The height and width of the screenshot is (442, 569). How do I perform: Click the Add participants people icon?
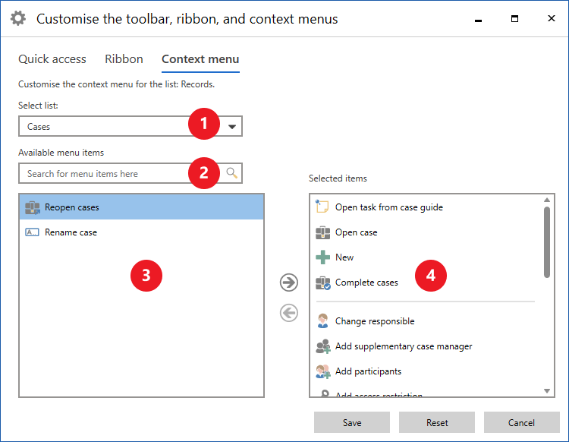tap(323, 371)
